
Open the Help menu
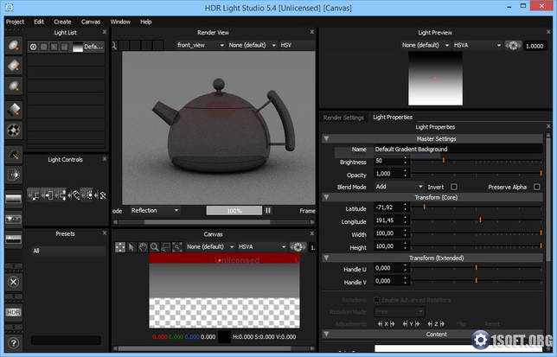(x=145, y=22)
